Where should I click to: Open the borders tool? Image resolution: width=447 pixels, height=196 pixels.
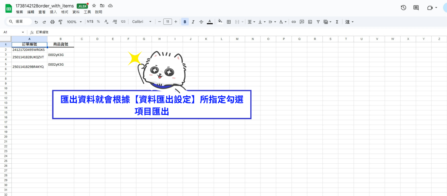point(229,22)
